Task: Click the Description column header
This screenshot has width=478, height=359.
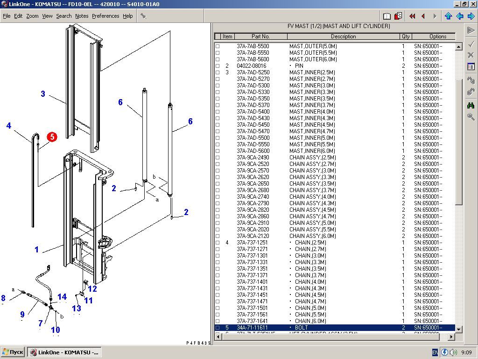Action: (x=343, y=36)
